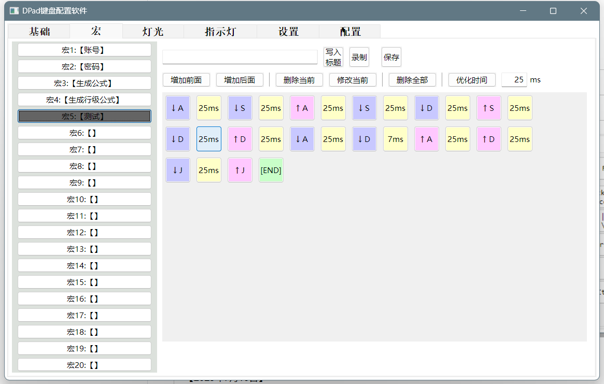Select the 7ms delay step
This screenshot has height=384, width=604.
(x=395, y=139)
